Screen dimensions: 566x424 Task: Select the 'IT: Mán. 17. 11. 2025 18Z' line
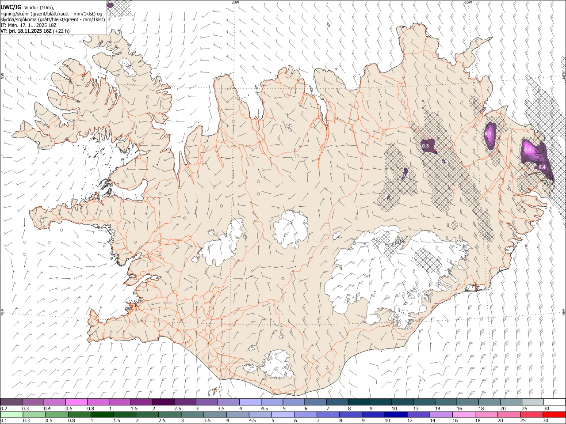point(28,25)
